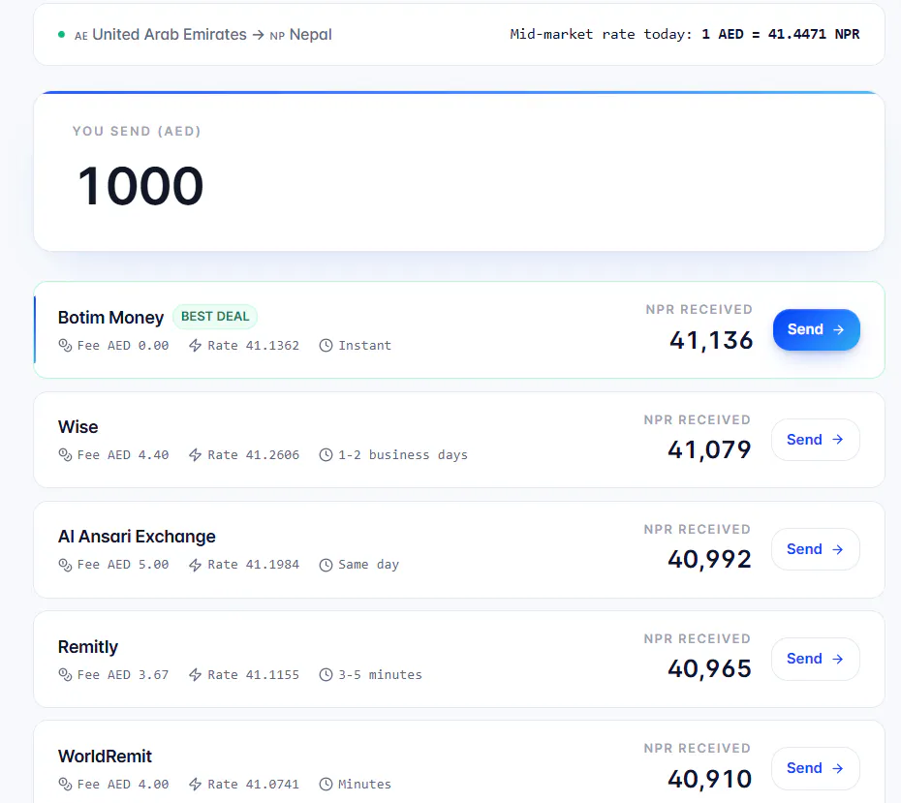Choose Send on the Remitly row
The width and height of the screenshot is (901, 803).
click(816, 659)
